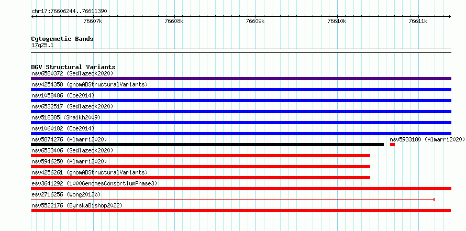Open variant label nsv1060182 (Coe2014)
The height and width of the screenshot is (231, 466).
[x=63, y=128]
